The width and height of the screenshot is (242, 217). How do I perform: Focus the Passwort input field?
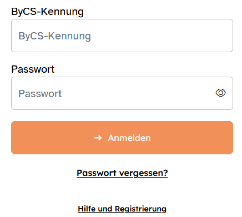click(x=115, y=93)
